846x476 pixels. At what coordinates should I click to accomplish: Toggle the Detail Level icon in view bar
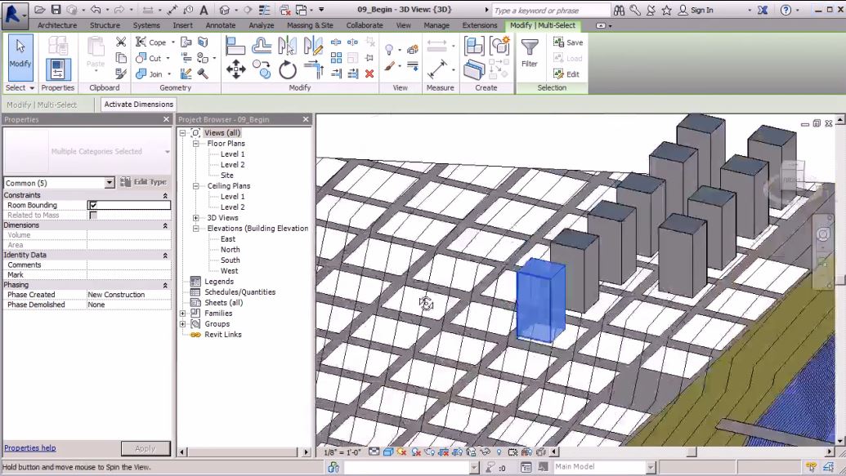[374, 452]
